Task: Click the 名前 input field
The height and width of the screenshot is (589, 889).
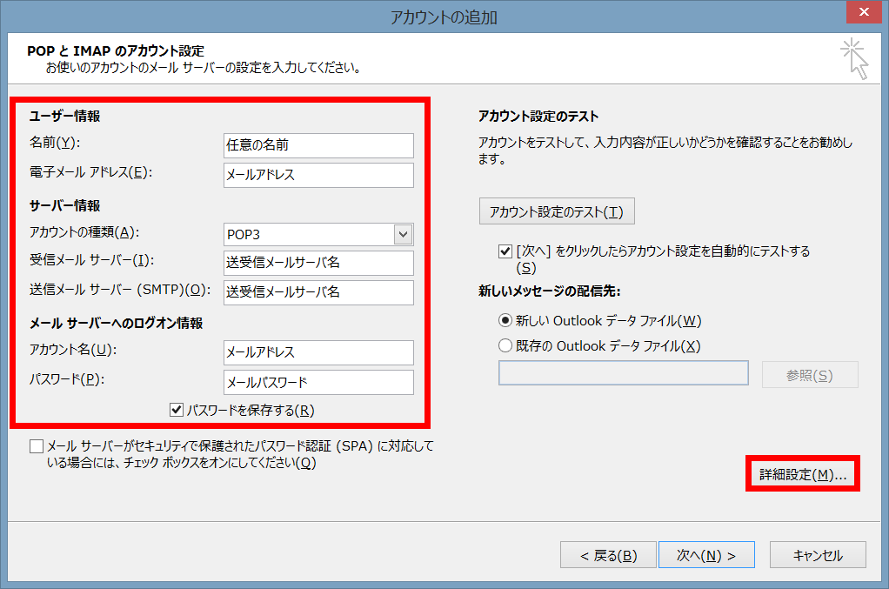Action: tap(318, 145)
